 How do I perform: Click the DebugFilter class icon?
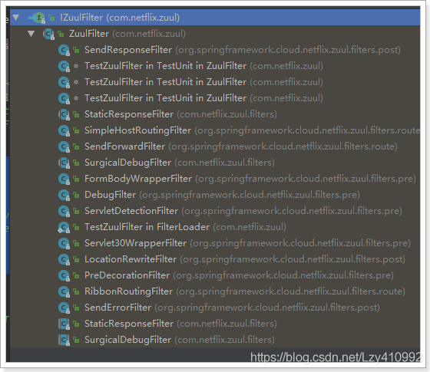point(64,195)
